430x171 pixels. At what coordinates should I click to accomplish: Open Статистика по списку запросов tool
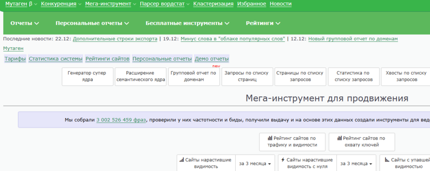click(354, 77)
